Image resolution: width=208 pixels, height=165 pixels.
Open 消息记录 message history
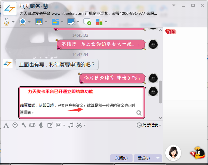(x=149, y=125)
